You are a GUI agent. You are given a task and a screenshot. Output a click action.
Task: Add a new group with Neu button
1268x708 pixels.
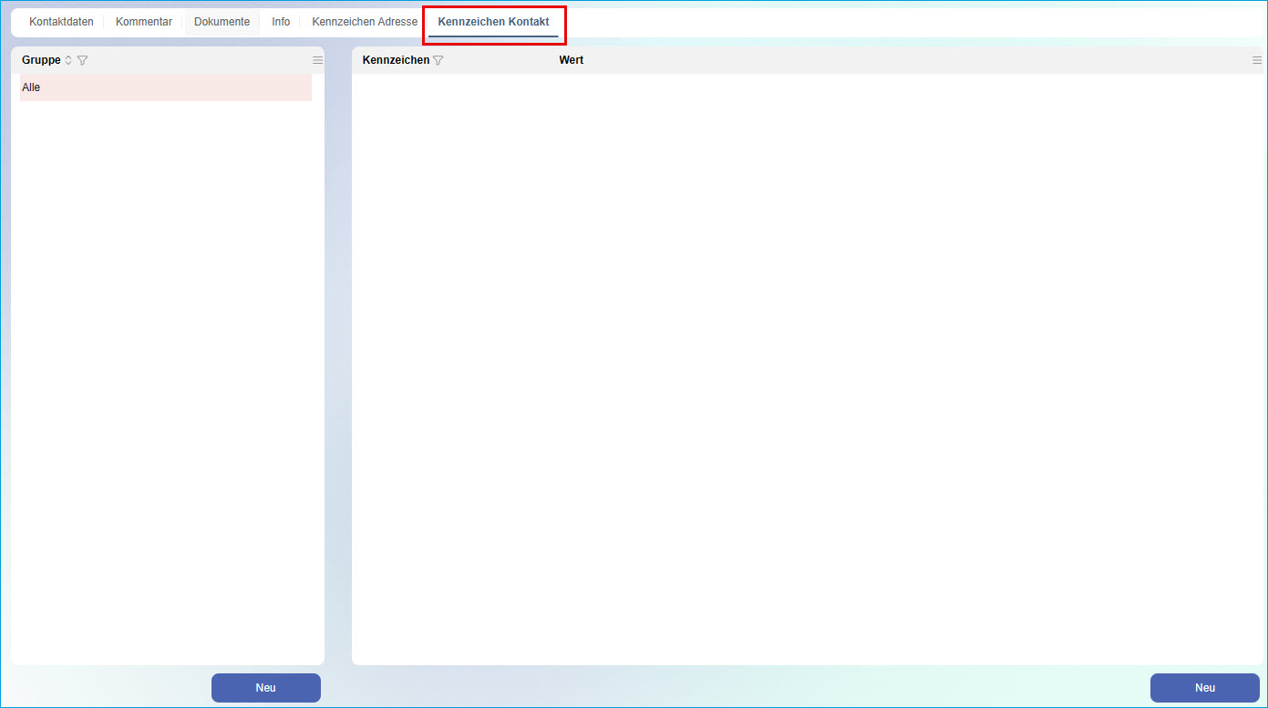pos(266,688)
